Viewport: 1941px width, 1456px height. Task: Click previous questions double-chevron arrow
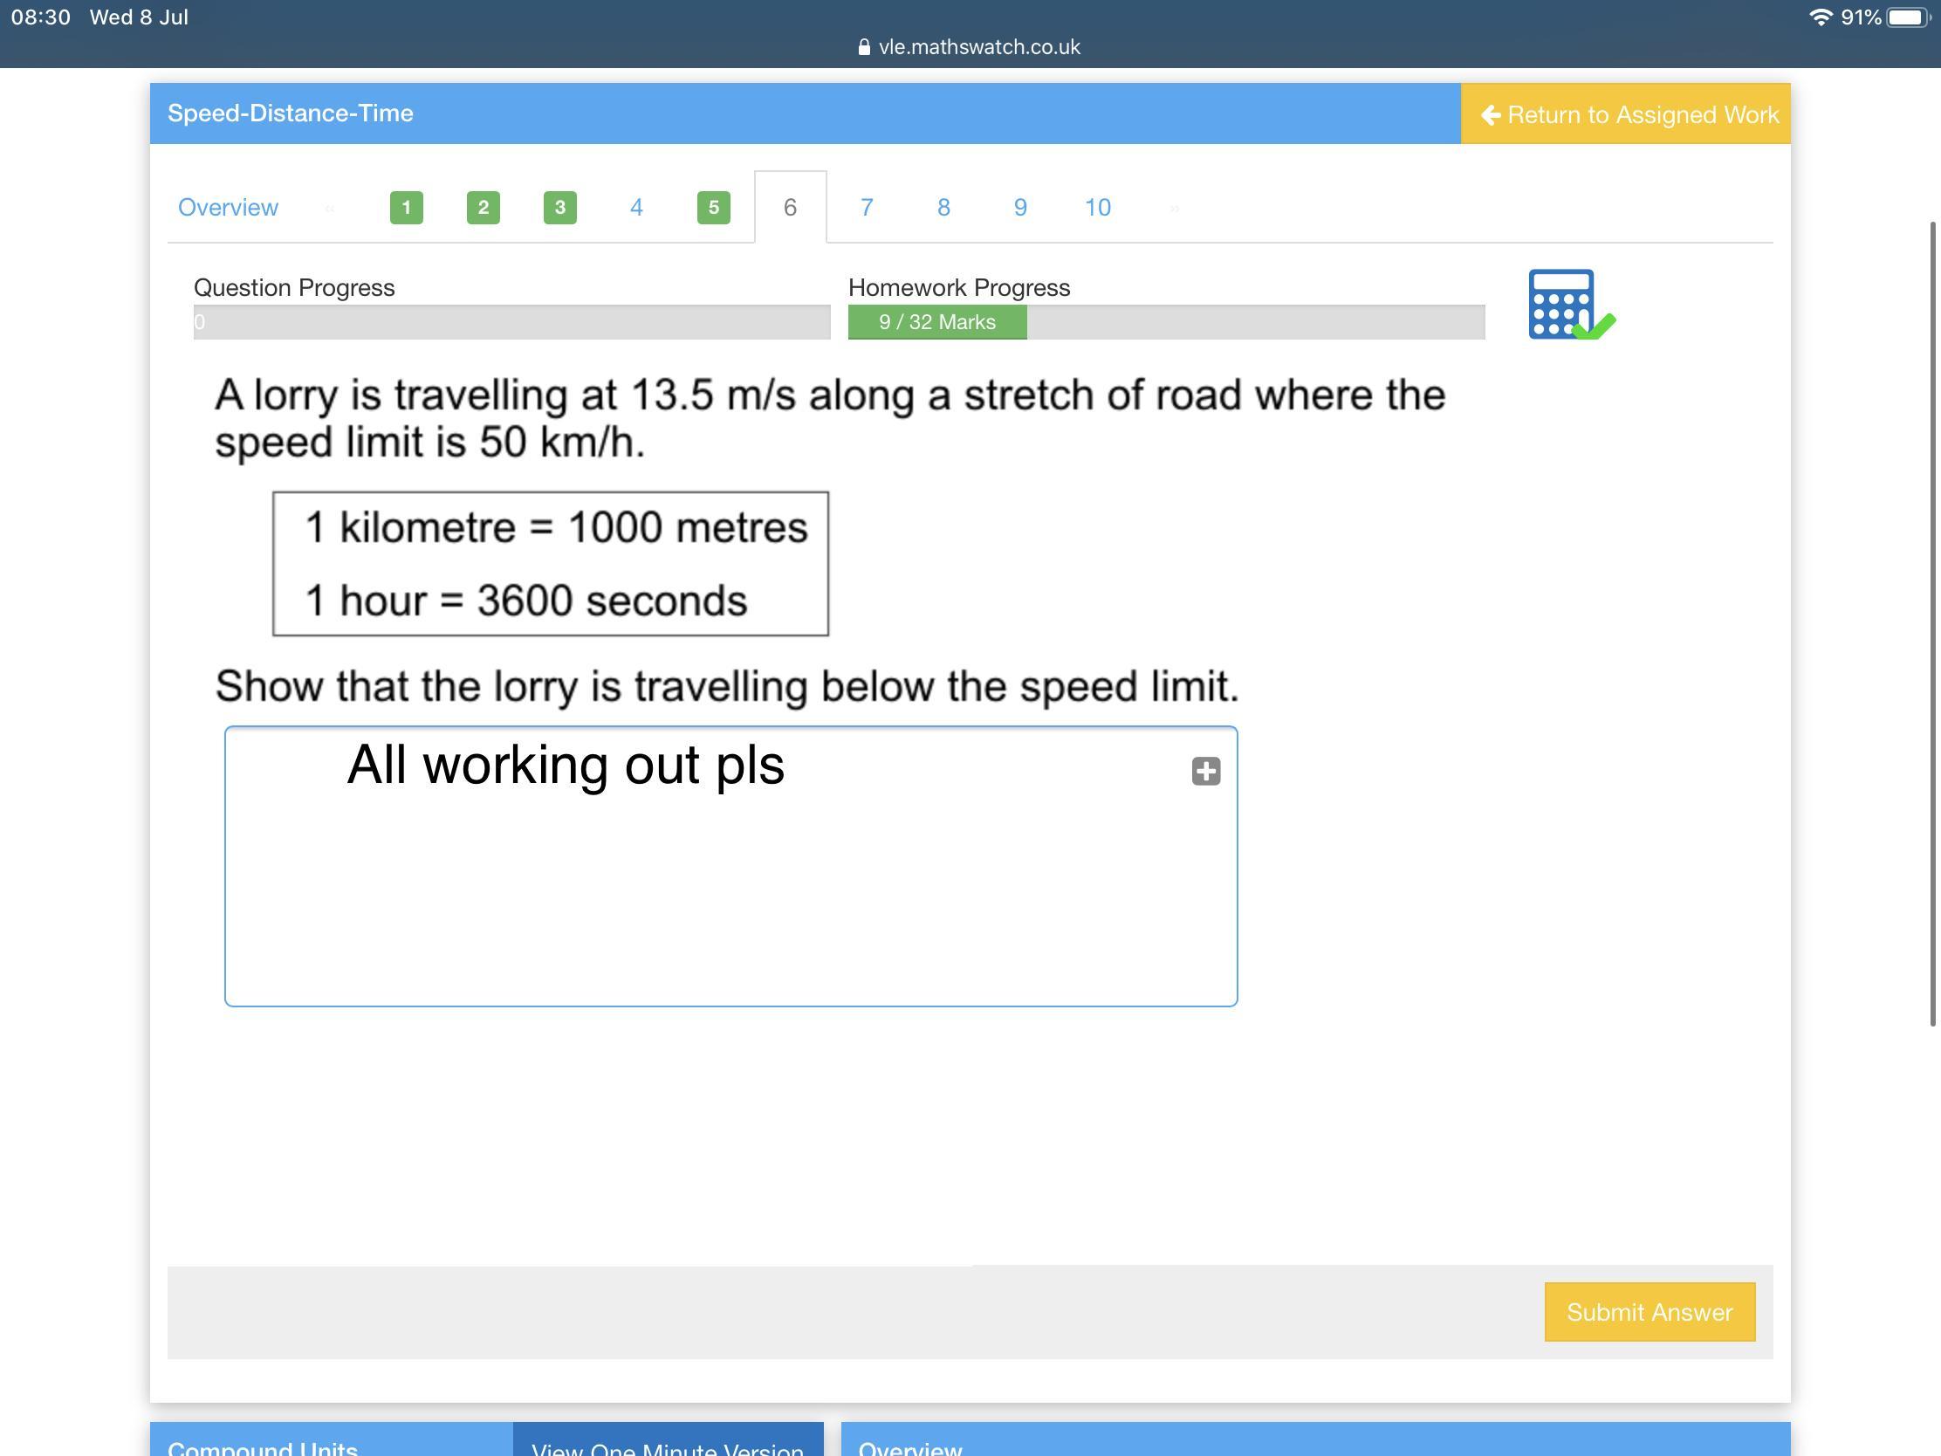(x=330, y=209)
